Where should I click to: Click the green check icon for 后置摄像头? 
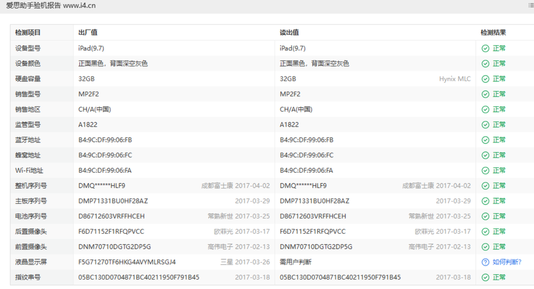pyautogui.click(x=485, y=232)
